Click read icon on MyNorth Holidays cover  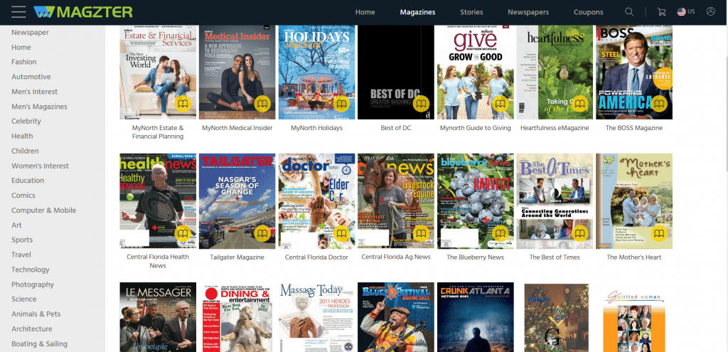pyautogui.click(x=342, y=104)
